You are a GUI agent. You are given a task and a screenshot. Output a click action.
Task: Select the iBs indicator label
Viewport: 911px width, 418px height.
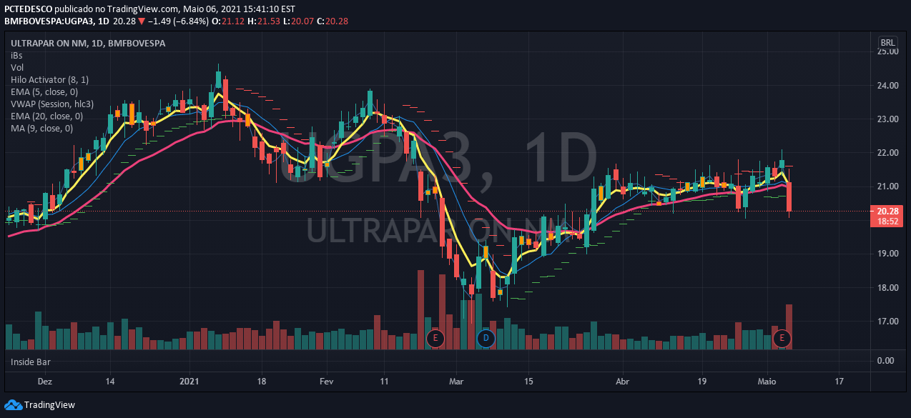[16, 55]
